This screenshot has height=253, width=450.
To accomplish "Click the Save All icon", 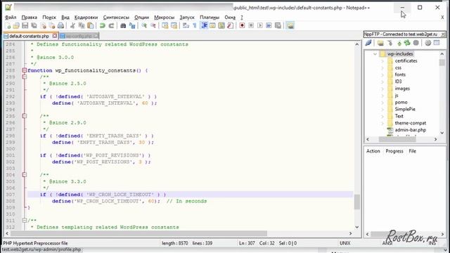I will tap(34, 26).
